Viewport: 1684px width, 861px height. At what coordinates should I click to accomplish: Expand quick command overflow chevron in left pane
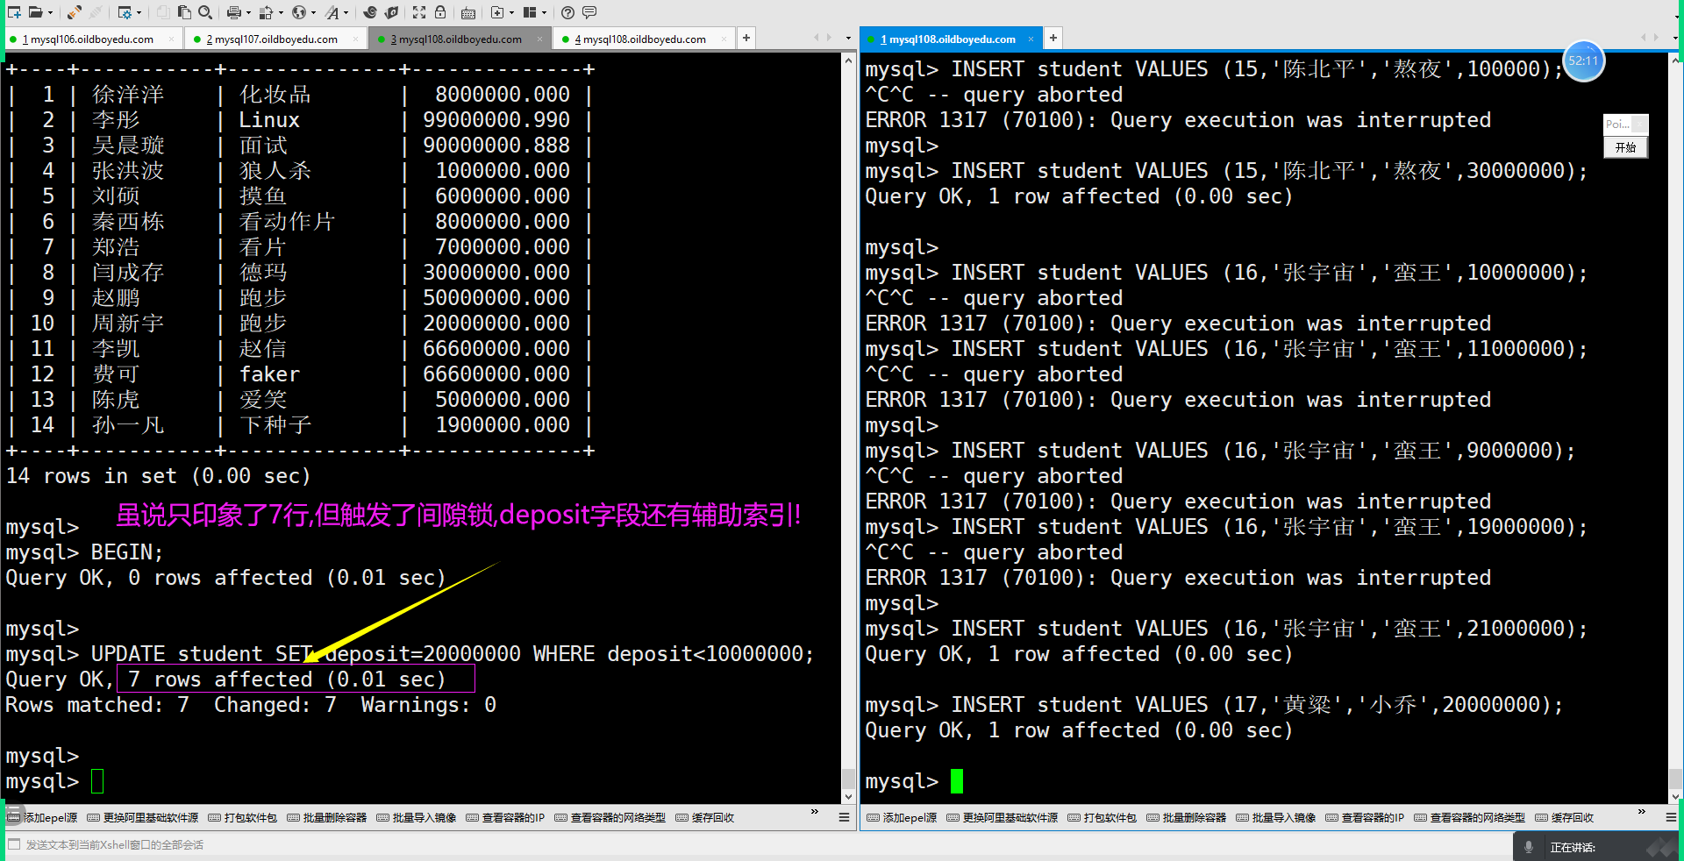coord(815,812)
